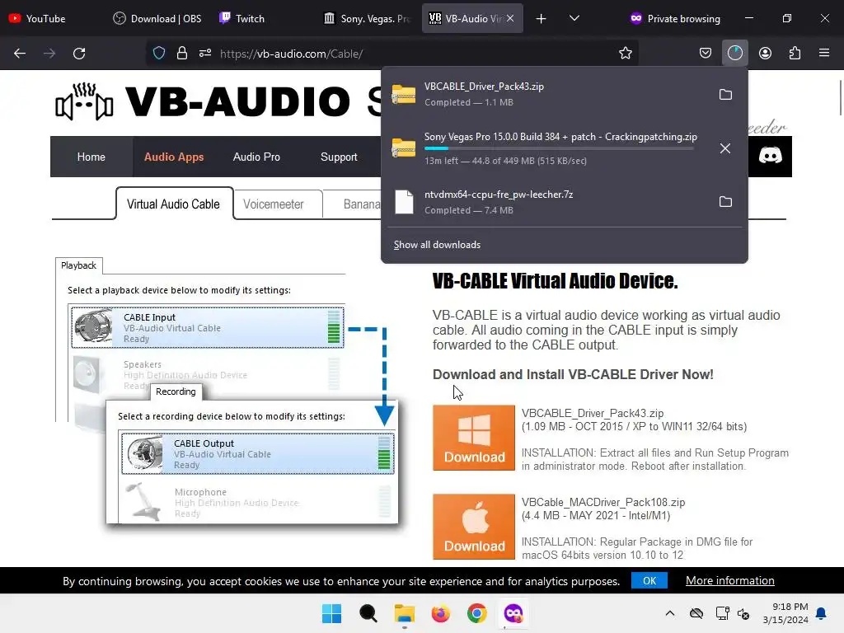Screen dimensions: 844x633
Task: Open the notifications bell icon
Action: click(822, 613)
